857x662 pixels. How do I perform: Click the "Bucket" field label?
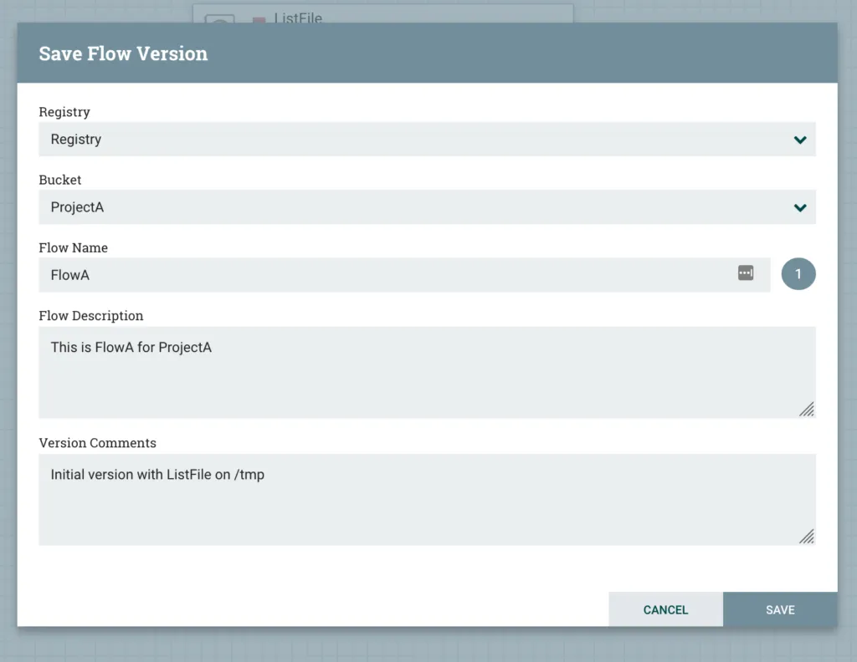[59, 180]
